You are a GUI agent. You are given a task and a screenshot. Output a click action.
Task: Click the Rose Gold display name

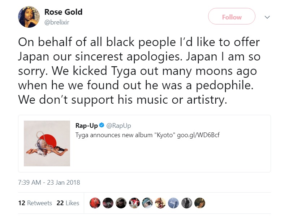coord(64,12)
